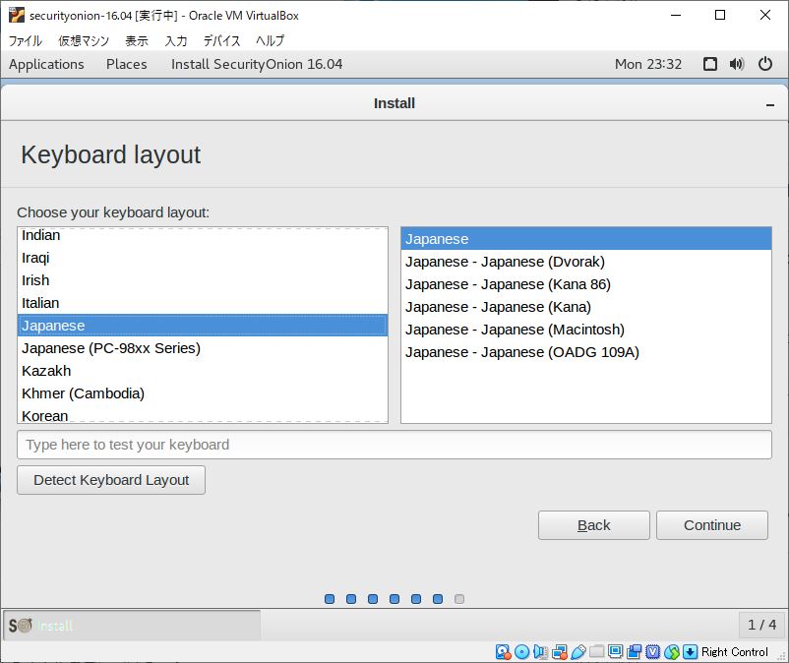Click the keyboard capture arrow icon
The width and height of the screenshot is (789, 663).
(690, 652)
